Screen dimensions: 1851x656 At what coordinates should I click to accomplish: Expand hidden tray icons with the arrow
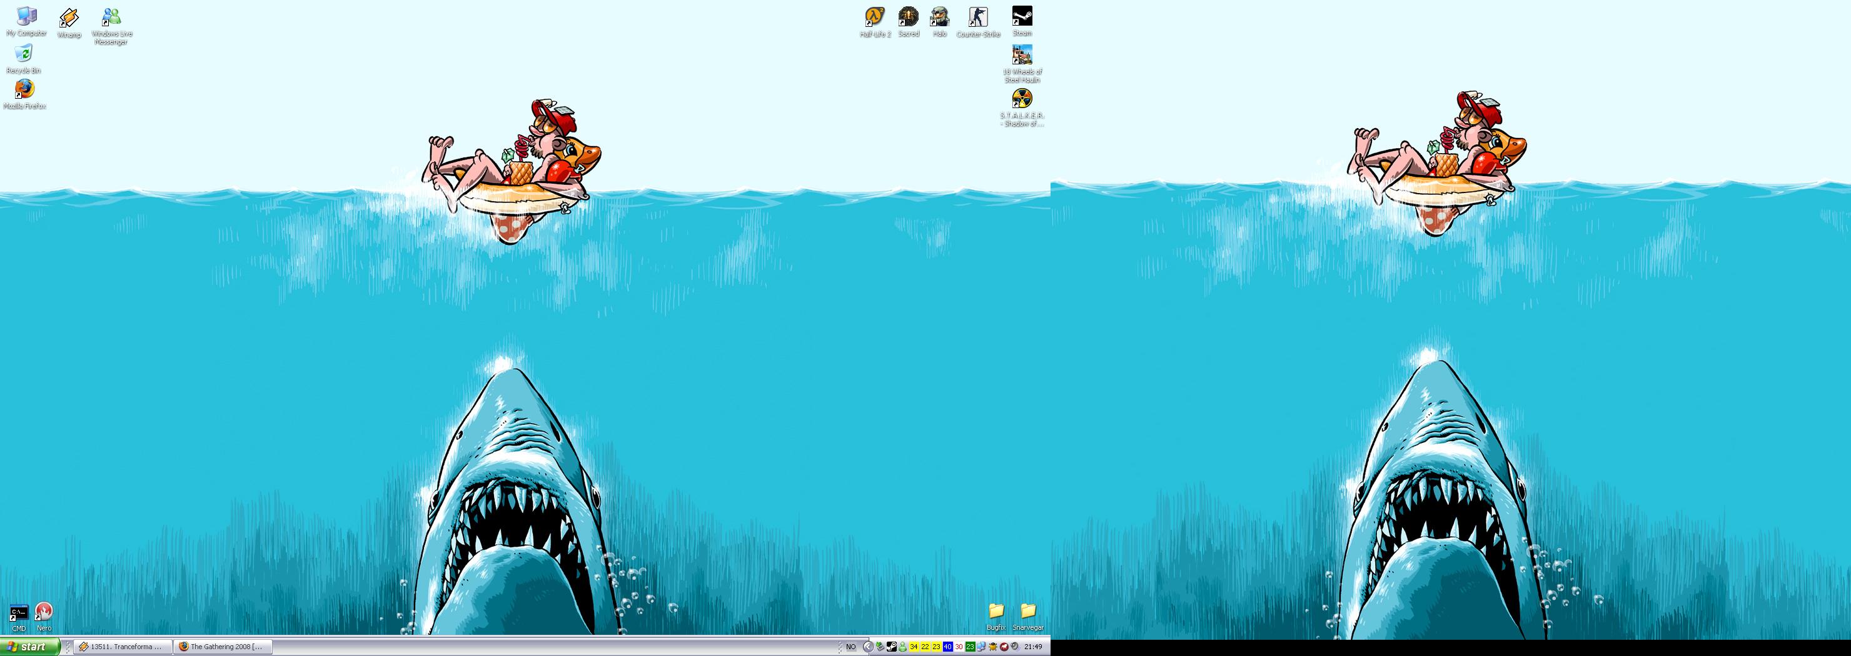[x=869, y=647]
